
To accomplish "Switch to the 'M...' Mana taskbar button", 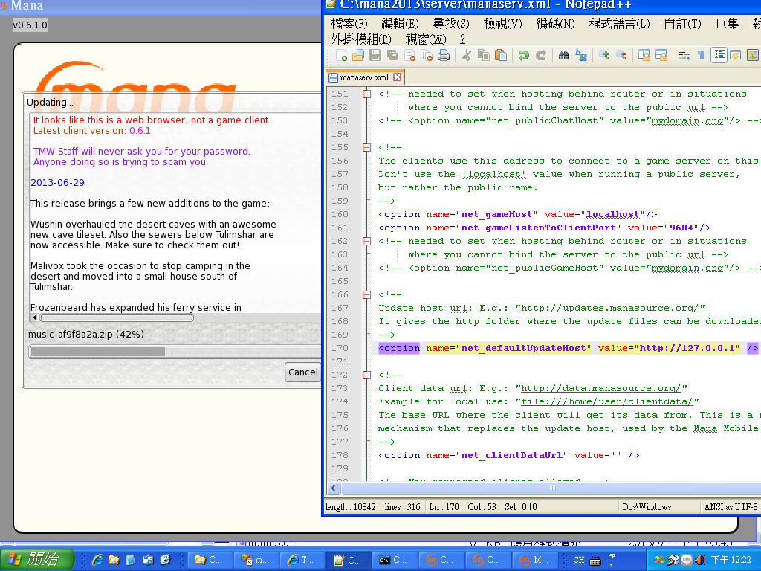I will pos(535,560).
